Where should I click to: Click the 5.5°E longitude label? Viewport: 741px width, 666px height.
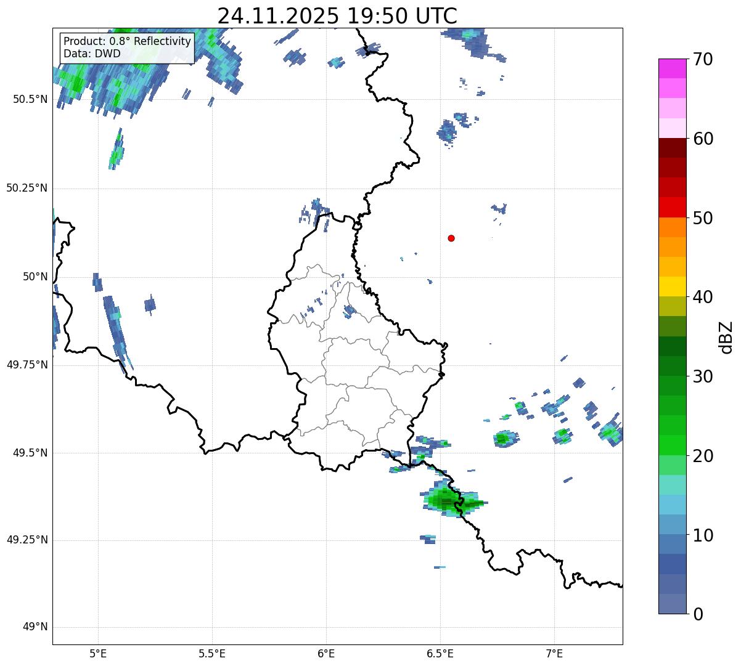[212, 653]
